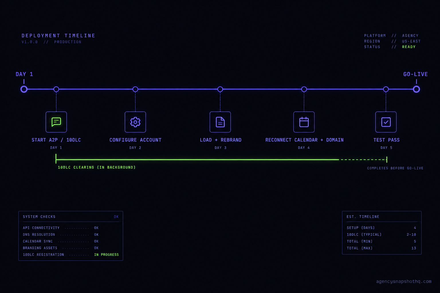Click the 10DLC CLEARING (IN BACKGROUND) label
The image size is (440, 293).
[97, 167]
